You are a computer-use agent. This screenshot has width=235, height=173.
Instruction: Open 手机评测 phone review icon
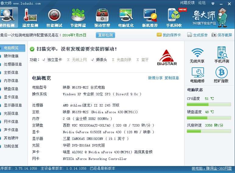point(222,55)
